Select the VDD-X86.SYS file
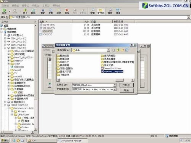The width and height of the screenshot is (191, 143). pos(49,28)
